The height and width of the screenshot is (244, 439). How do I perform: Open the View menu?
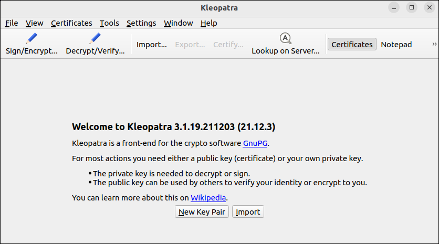tap(35, 23)
